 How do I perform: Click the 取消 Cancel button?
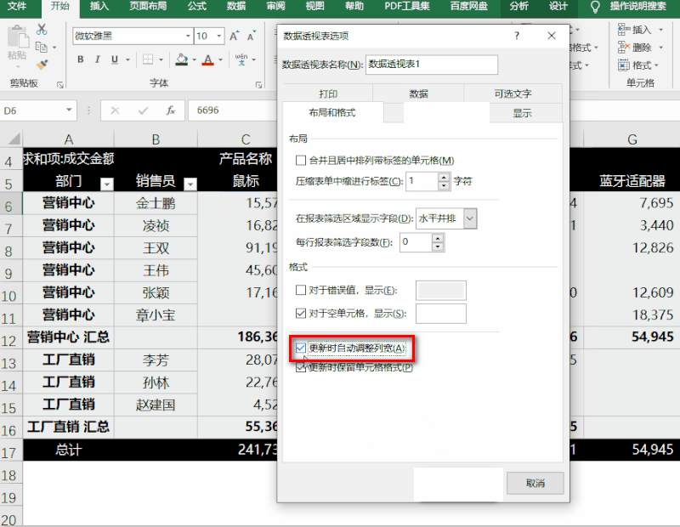click(x=535, y=483)
